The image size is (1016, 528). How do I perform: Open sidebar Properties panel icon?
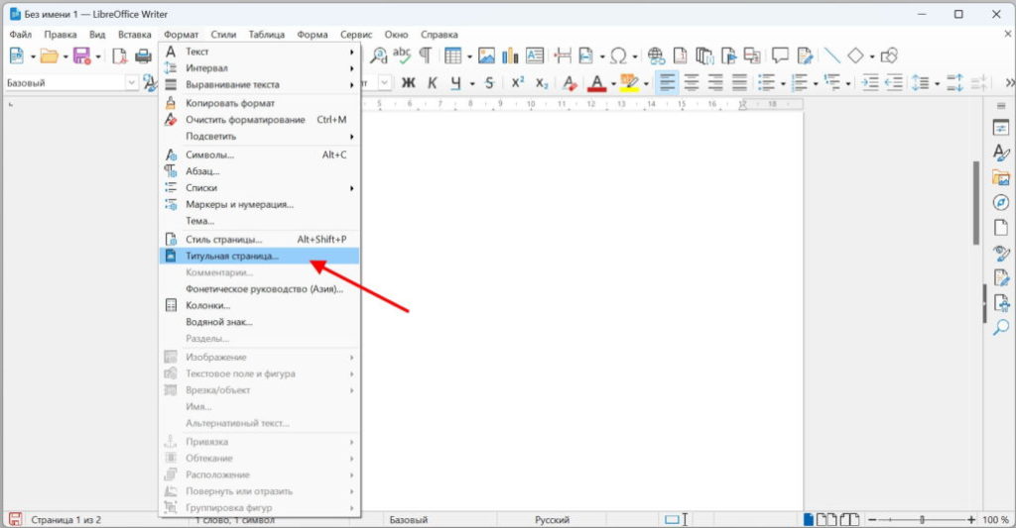click(x=1000, y=128)
